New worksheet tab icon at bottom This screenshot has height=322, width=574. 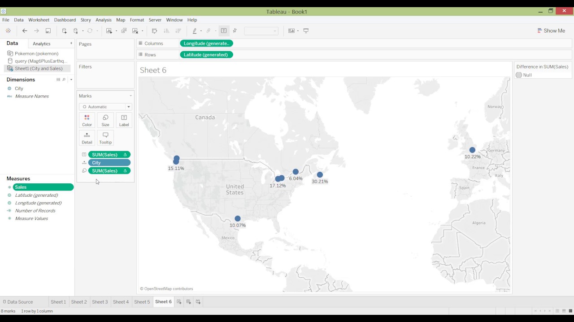click(179, 302)
